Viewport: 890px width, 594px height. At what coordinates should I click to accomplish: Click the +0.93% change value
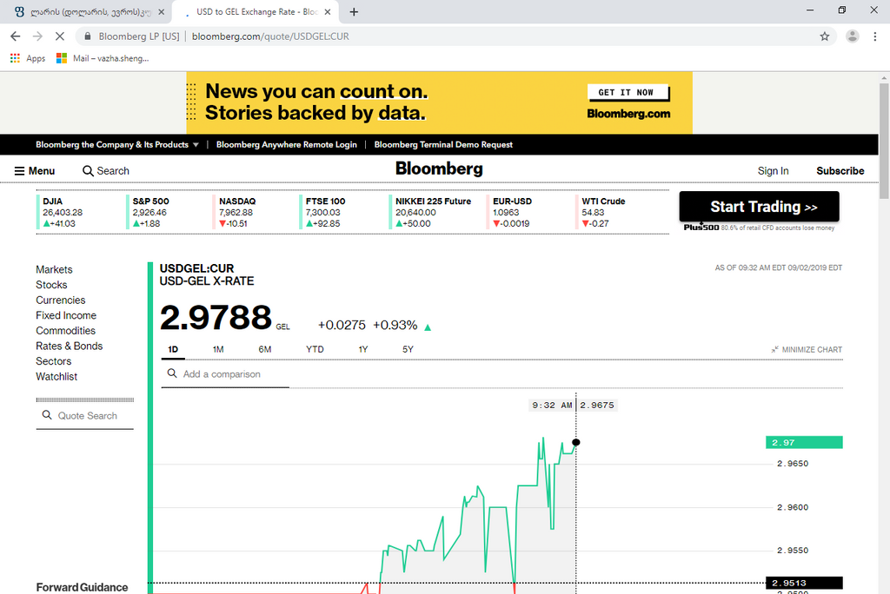coord(395,325)
